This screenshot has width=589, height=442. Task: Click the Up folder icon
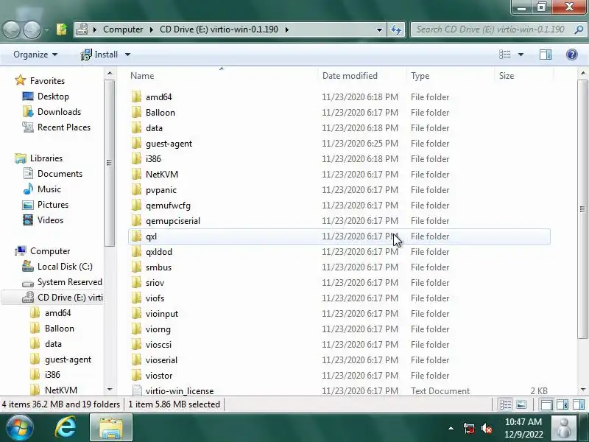62,29
